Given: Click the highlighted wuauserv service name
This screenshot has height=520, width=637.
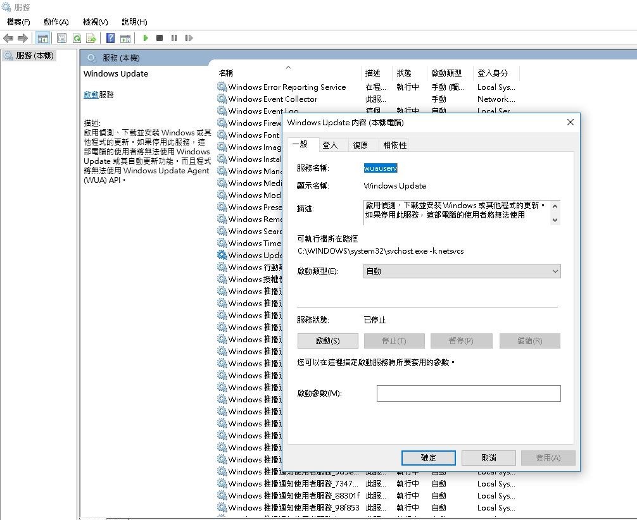Looking at the screenshot, I should click(381, 168).
